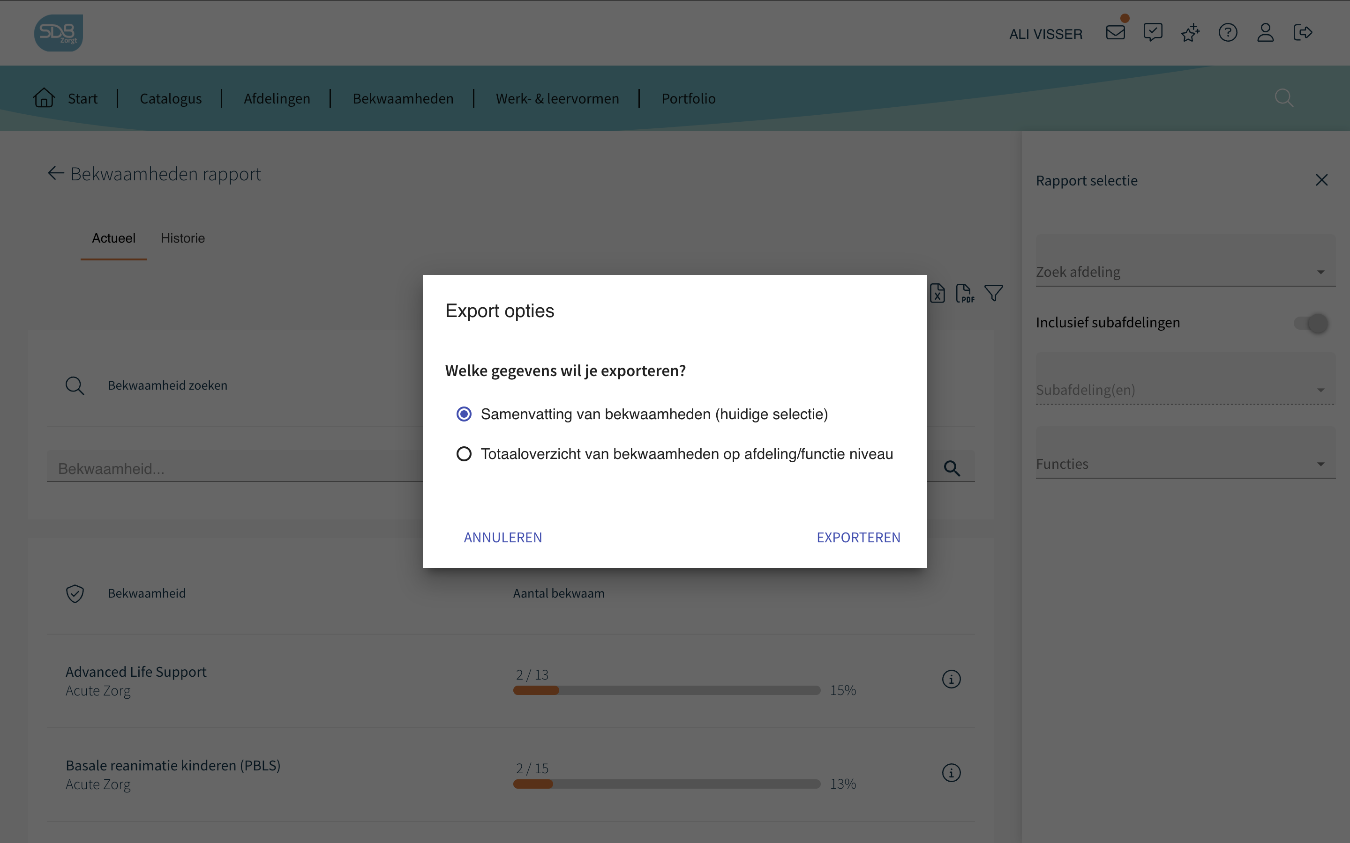Screen dimensions: 1350x843
Task: Click the Aantal bekwaam column header
Action: [x=558, y=593]
